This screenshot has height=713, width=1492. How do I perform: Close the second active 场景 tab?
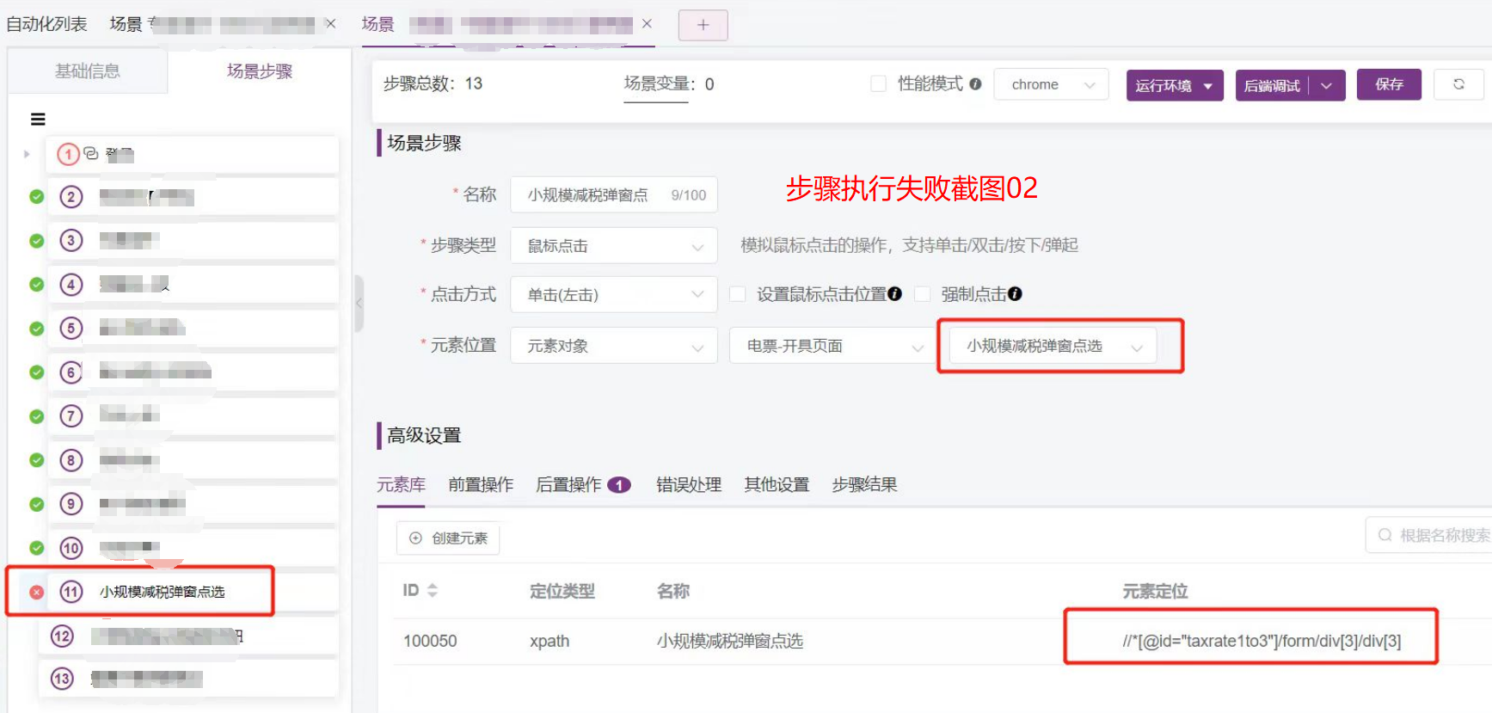pyautogui.click(x=647, y=24)
